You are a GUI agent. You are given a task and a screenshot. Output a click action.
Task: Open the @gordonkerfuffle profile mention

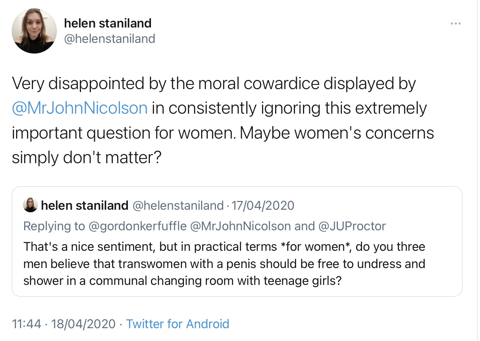(x=138, y=226)
